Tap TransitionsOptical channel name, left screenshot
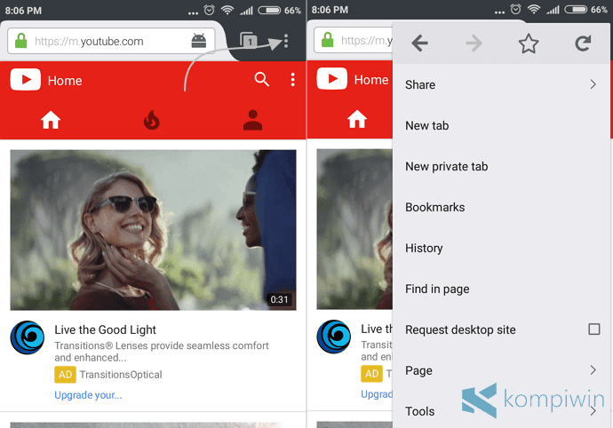613x428 pixels. click(x=121, y=375)
